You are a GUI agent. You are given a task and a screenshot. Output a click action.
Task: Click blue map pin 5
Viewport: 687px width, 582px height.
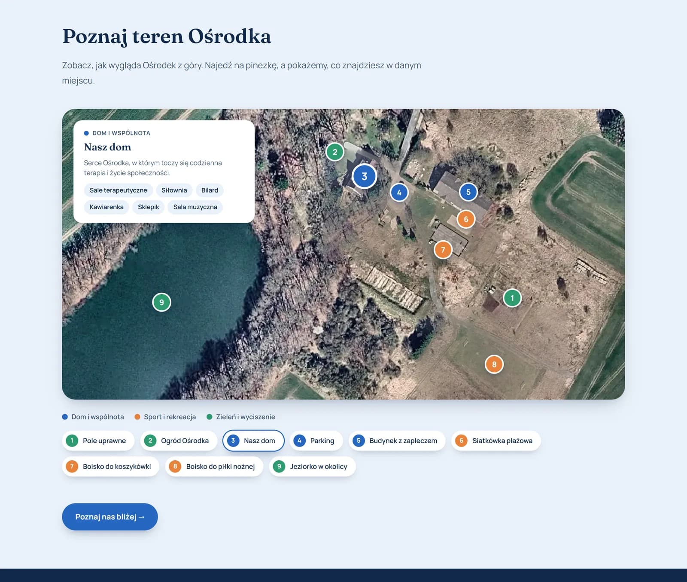(468, 192)
